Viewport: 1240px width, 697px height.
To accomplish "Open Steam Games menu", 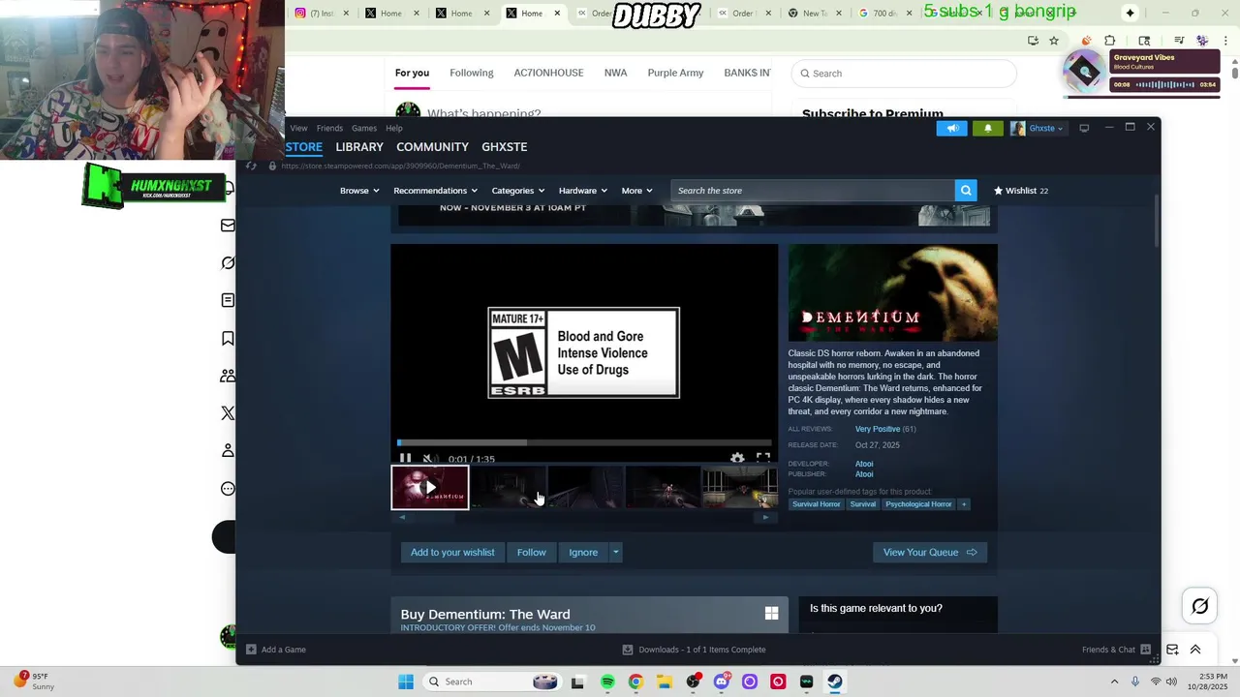I will coord(364,128).
